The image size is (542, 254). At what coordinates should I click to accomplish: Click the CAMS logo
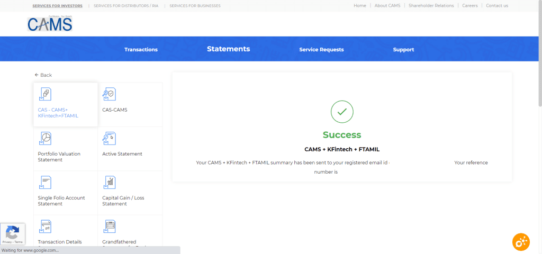tap(50, 24)
